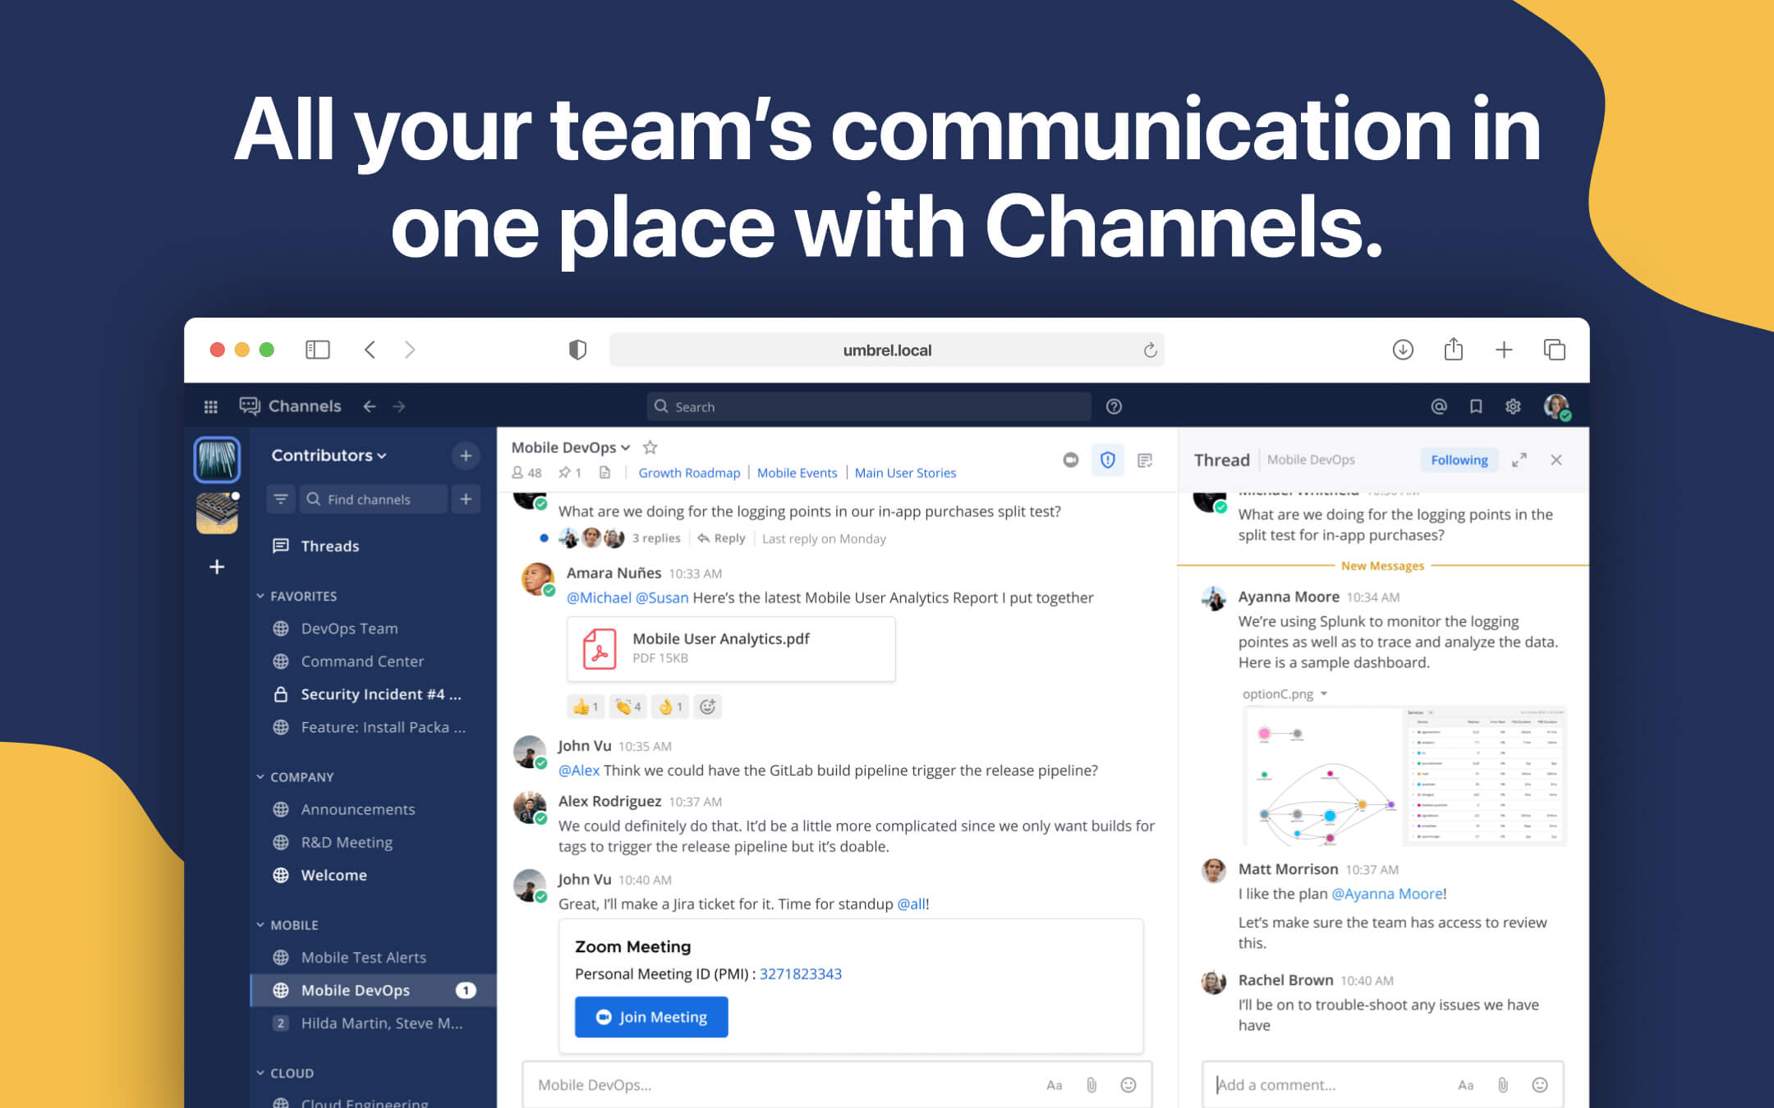
Task: Star the Mobile DevOps channel
Action: pos(650,447)
